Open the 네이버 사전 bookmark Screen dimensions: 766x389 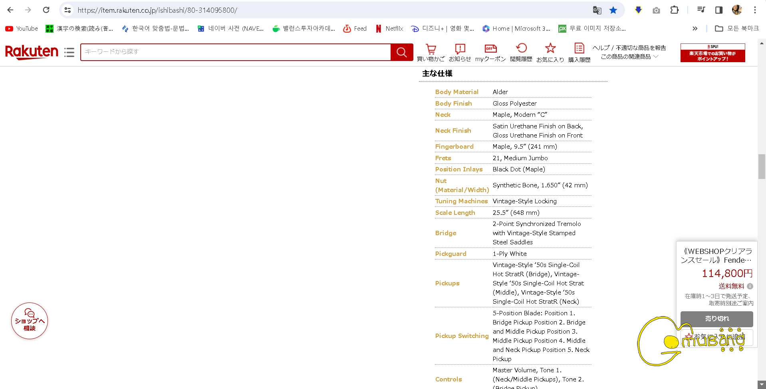coord(230,29)
